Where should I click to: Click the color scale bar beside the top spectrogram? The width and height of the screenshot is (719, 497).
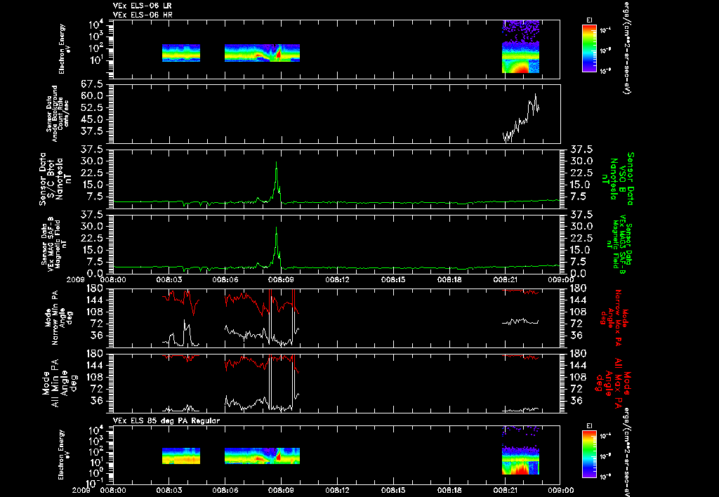pyautogui.click(x=589, y=48)
